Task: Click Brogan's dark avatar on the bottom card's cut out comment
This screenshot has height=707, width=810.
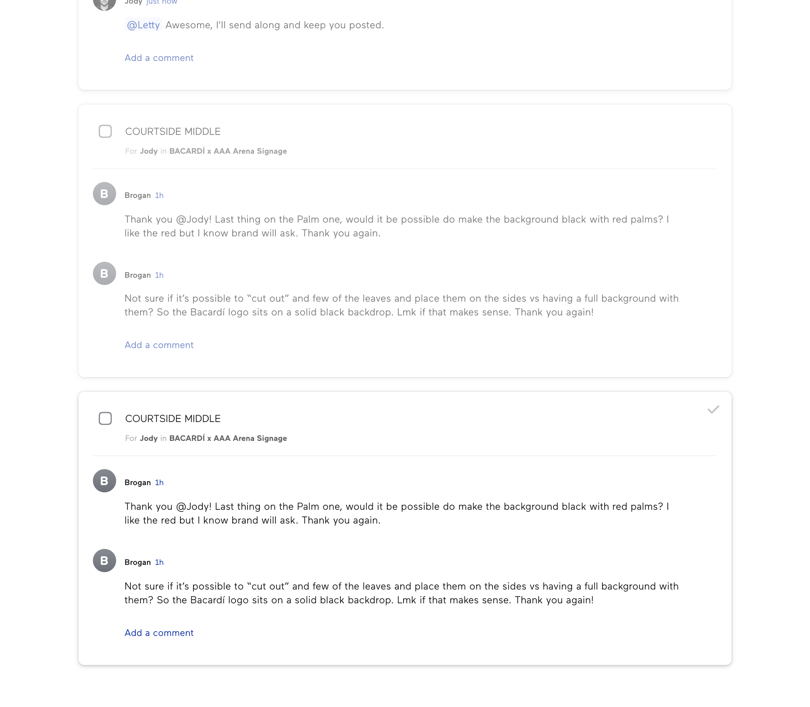Action: pos(104,561)
